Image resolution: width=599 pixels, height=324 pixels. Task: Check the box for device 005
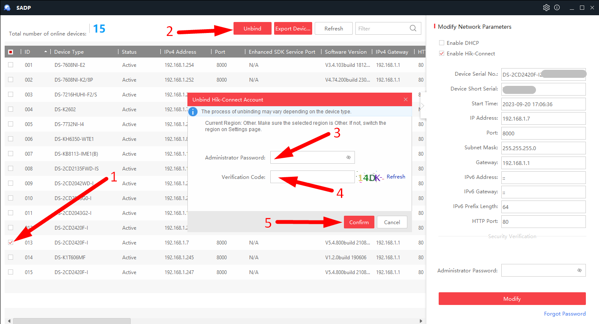click(x=11, y=124)
